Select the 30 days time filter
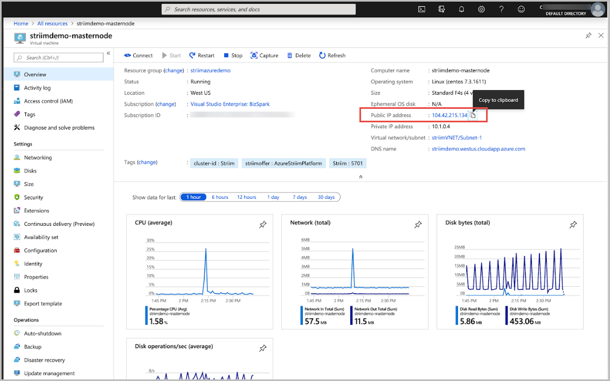The image size is (610, 381). point(326,197)
